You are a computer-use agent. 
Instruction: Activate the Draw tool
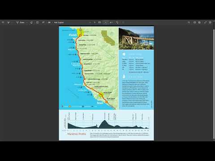pos(20,22)
